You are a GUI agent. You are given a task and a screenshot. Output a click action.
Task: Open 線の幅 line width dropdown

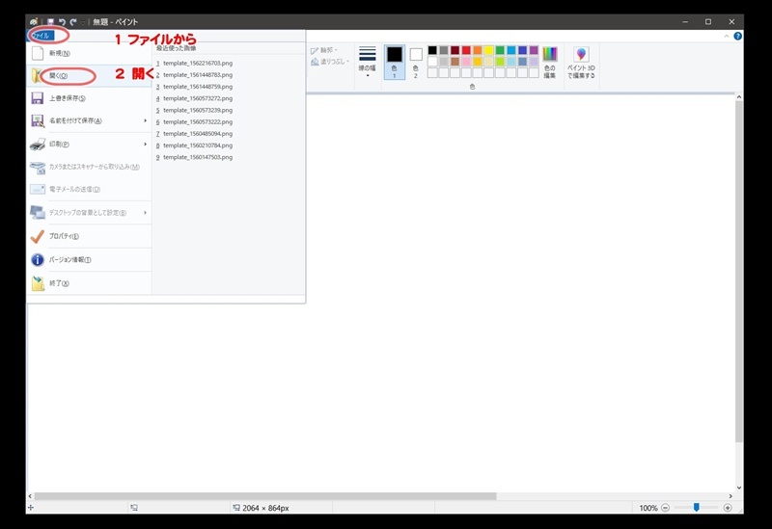point(368,61)
